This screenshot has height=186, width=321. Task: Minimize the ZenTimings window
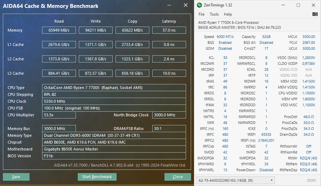pyautogui.click(x=283, y=5)
